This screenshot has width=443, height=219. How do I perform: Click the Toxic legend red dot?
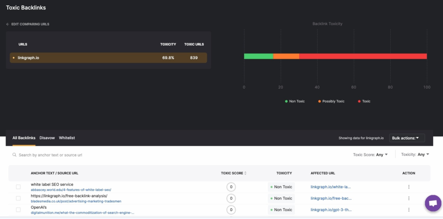coord(359,101)
